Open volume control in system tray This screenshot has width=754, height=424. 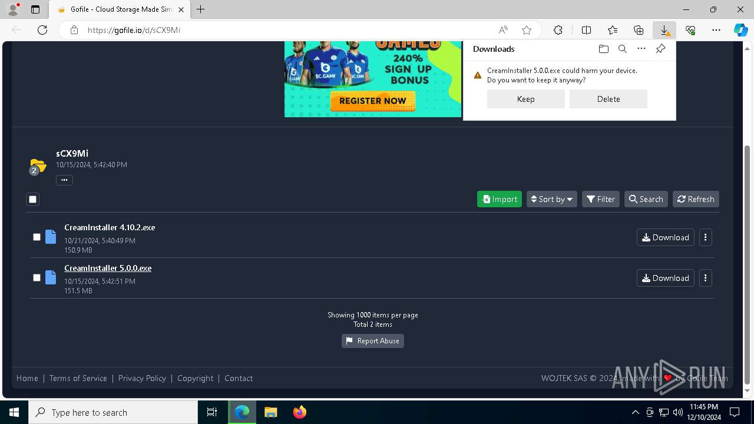pos(678,412)
